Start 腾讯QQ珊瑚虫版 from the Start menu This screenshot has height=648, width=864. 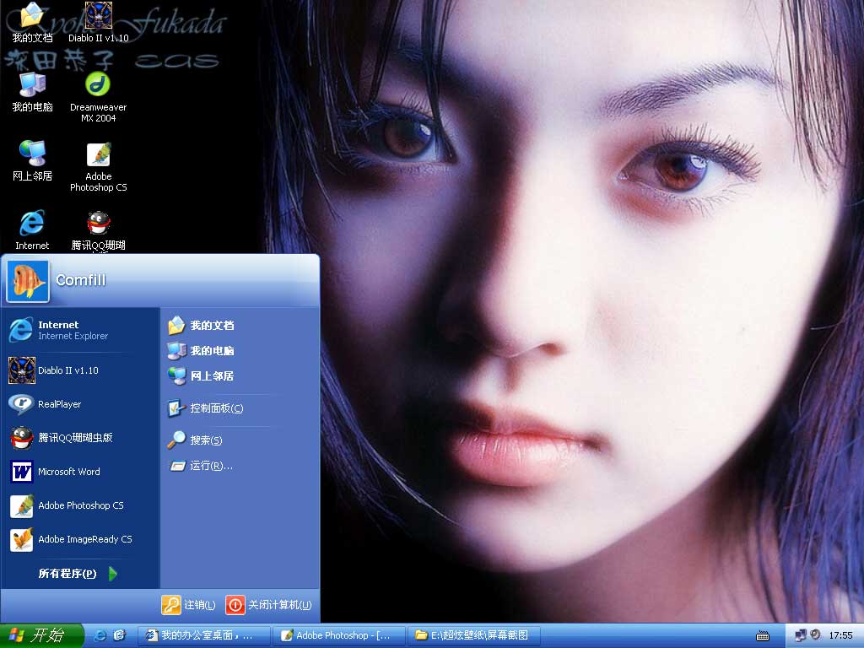pos(74,438)
